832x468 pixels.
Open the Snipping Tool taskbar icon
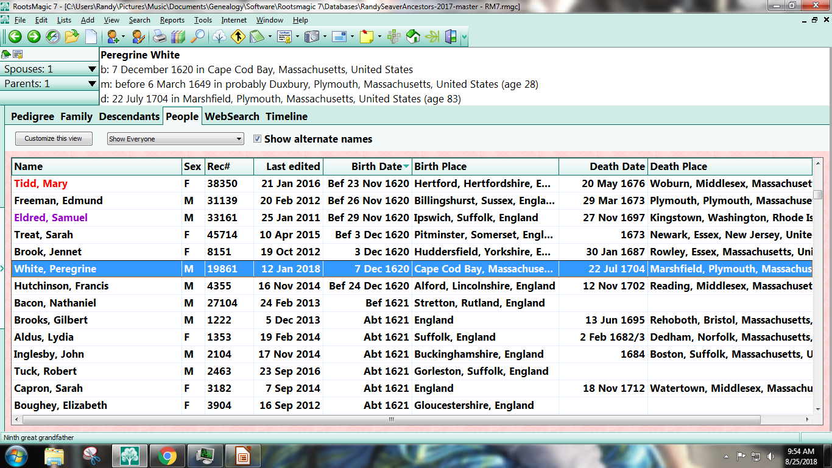pos(92,456)
